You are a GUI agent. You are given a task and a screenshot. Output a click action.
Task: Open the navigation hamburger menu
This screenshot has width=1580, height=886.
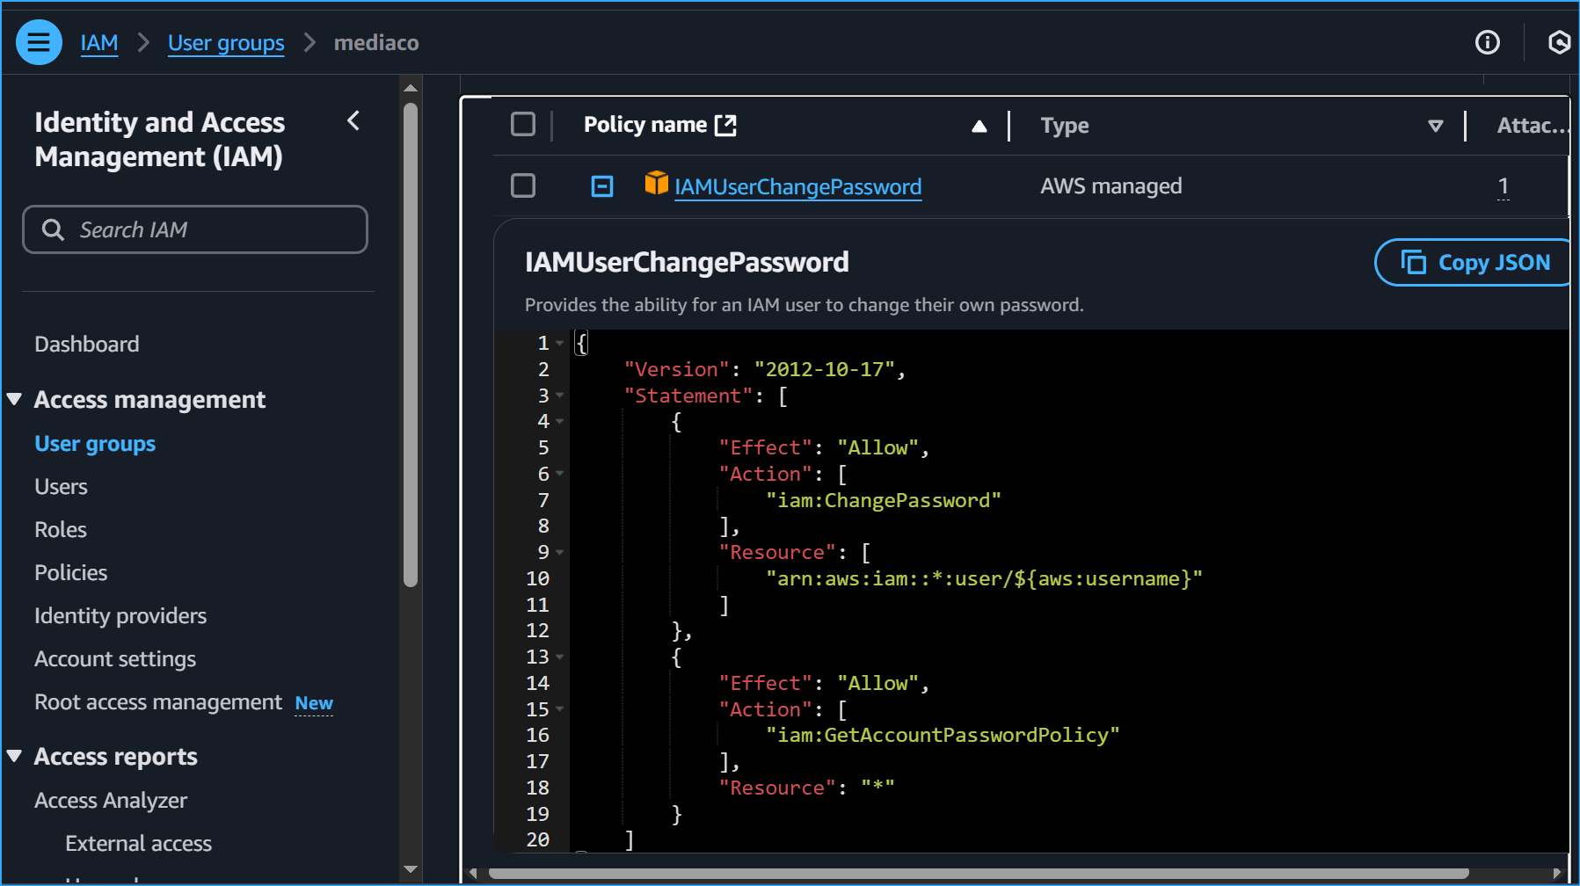point(39,41)
